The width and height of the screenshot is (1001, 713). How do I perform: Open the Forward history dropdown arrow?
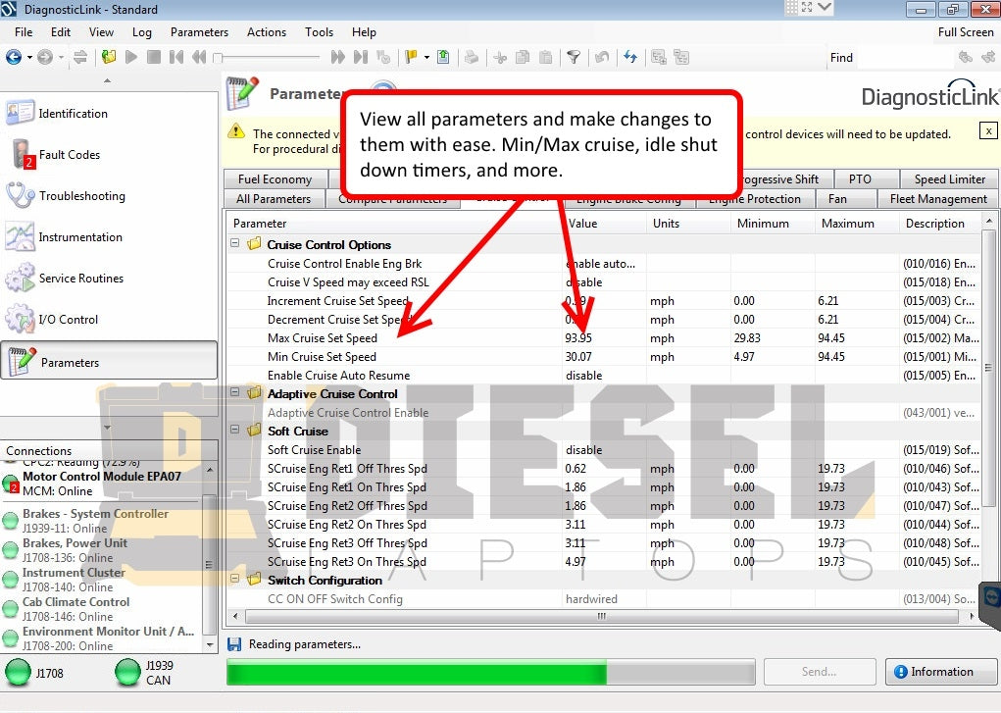click(x=62, y=58)
